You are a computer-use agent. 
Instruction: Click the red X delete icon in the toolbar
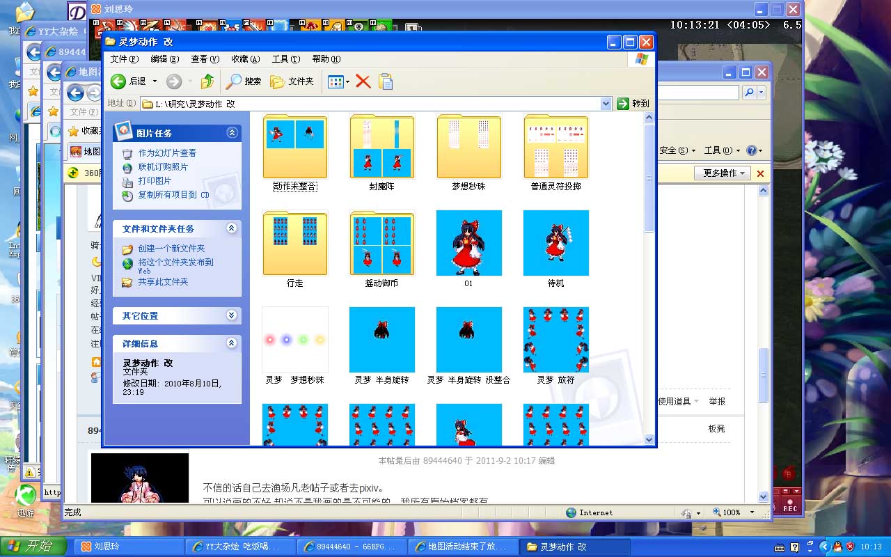tap(363, 81)
